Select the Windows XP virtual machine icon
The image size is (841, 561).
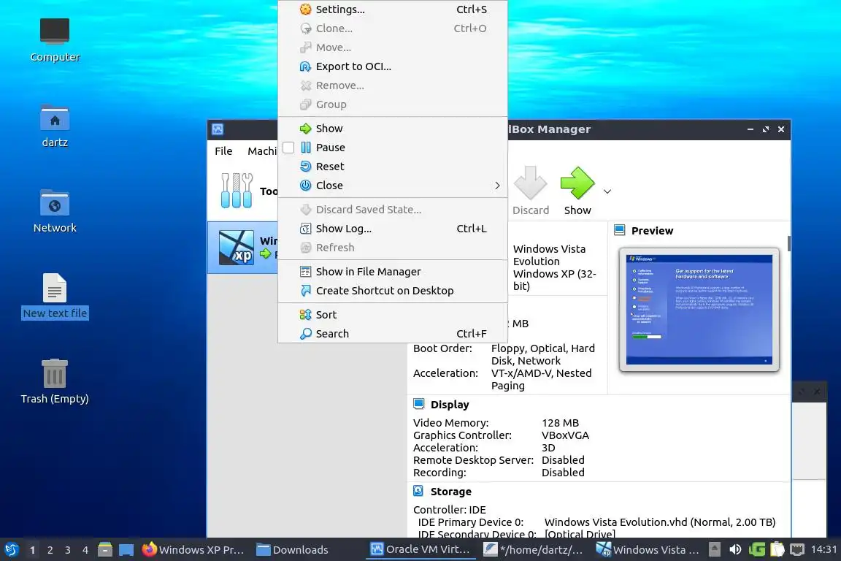pos(237,248)
